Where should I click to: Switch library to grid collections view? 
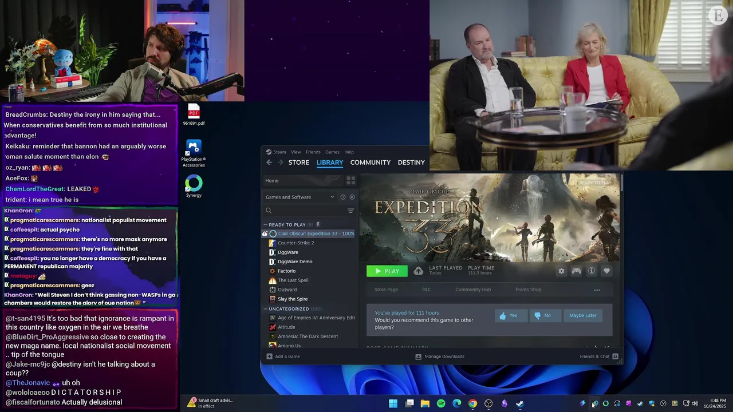(350, 180)
